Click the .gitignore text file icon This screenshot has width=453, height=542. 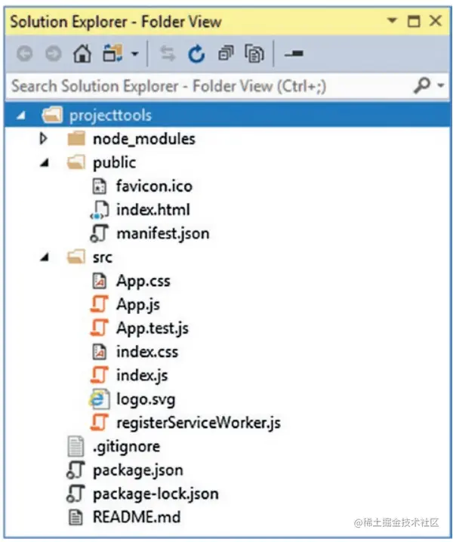(x=75, y=446)
